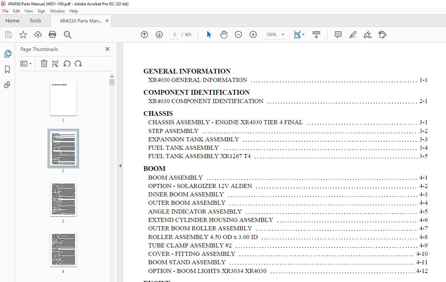Collapse the navigation pane arrow
This screenshot has width=446, height=282.
(x=120, y=166)
